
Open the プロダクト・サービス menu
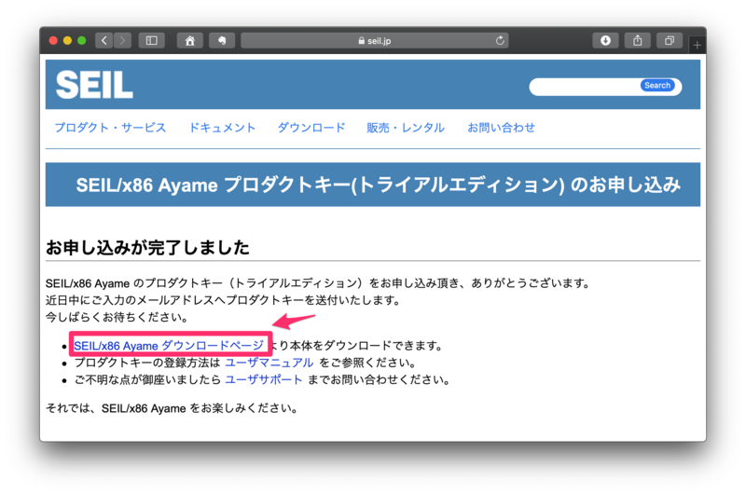click(x=110, y=128)
